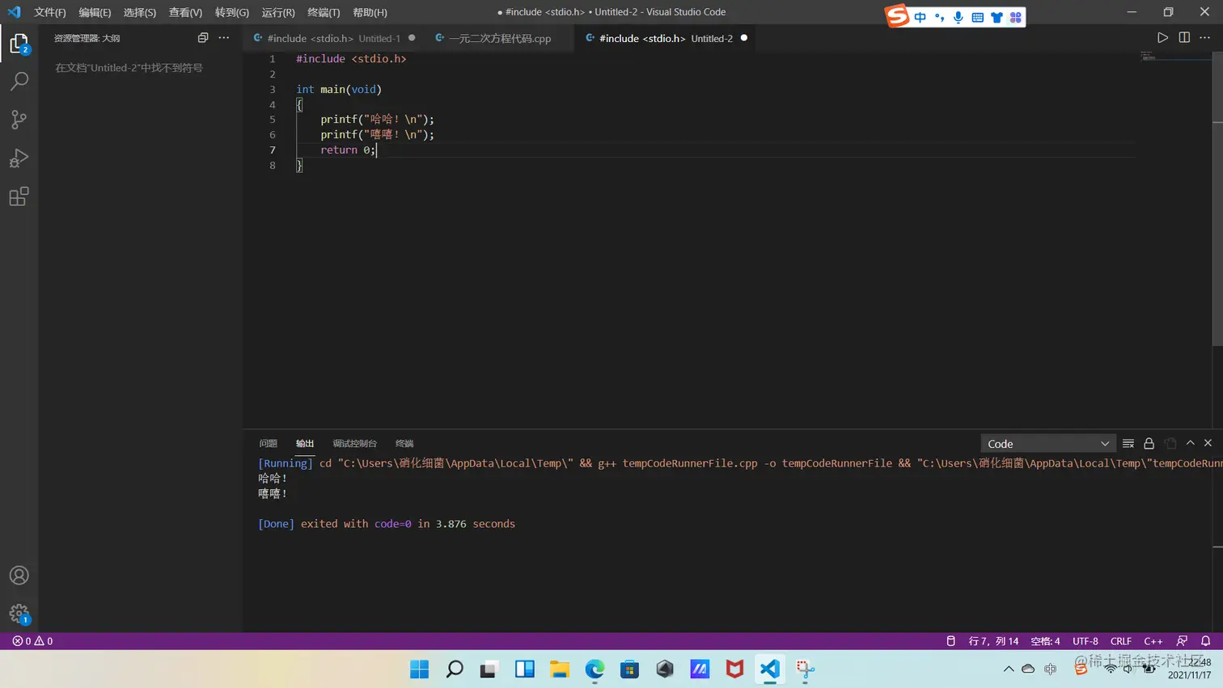The image size is (1223, 688).
Task: Open the Code output channel dropdown
Action: click(1047, 444)
